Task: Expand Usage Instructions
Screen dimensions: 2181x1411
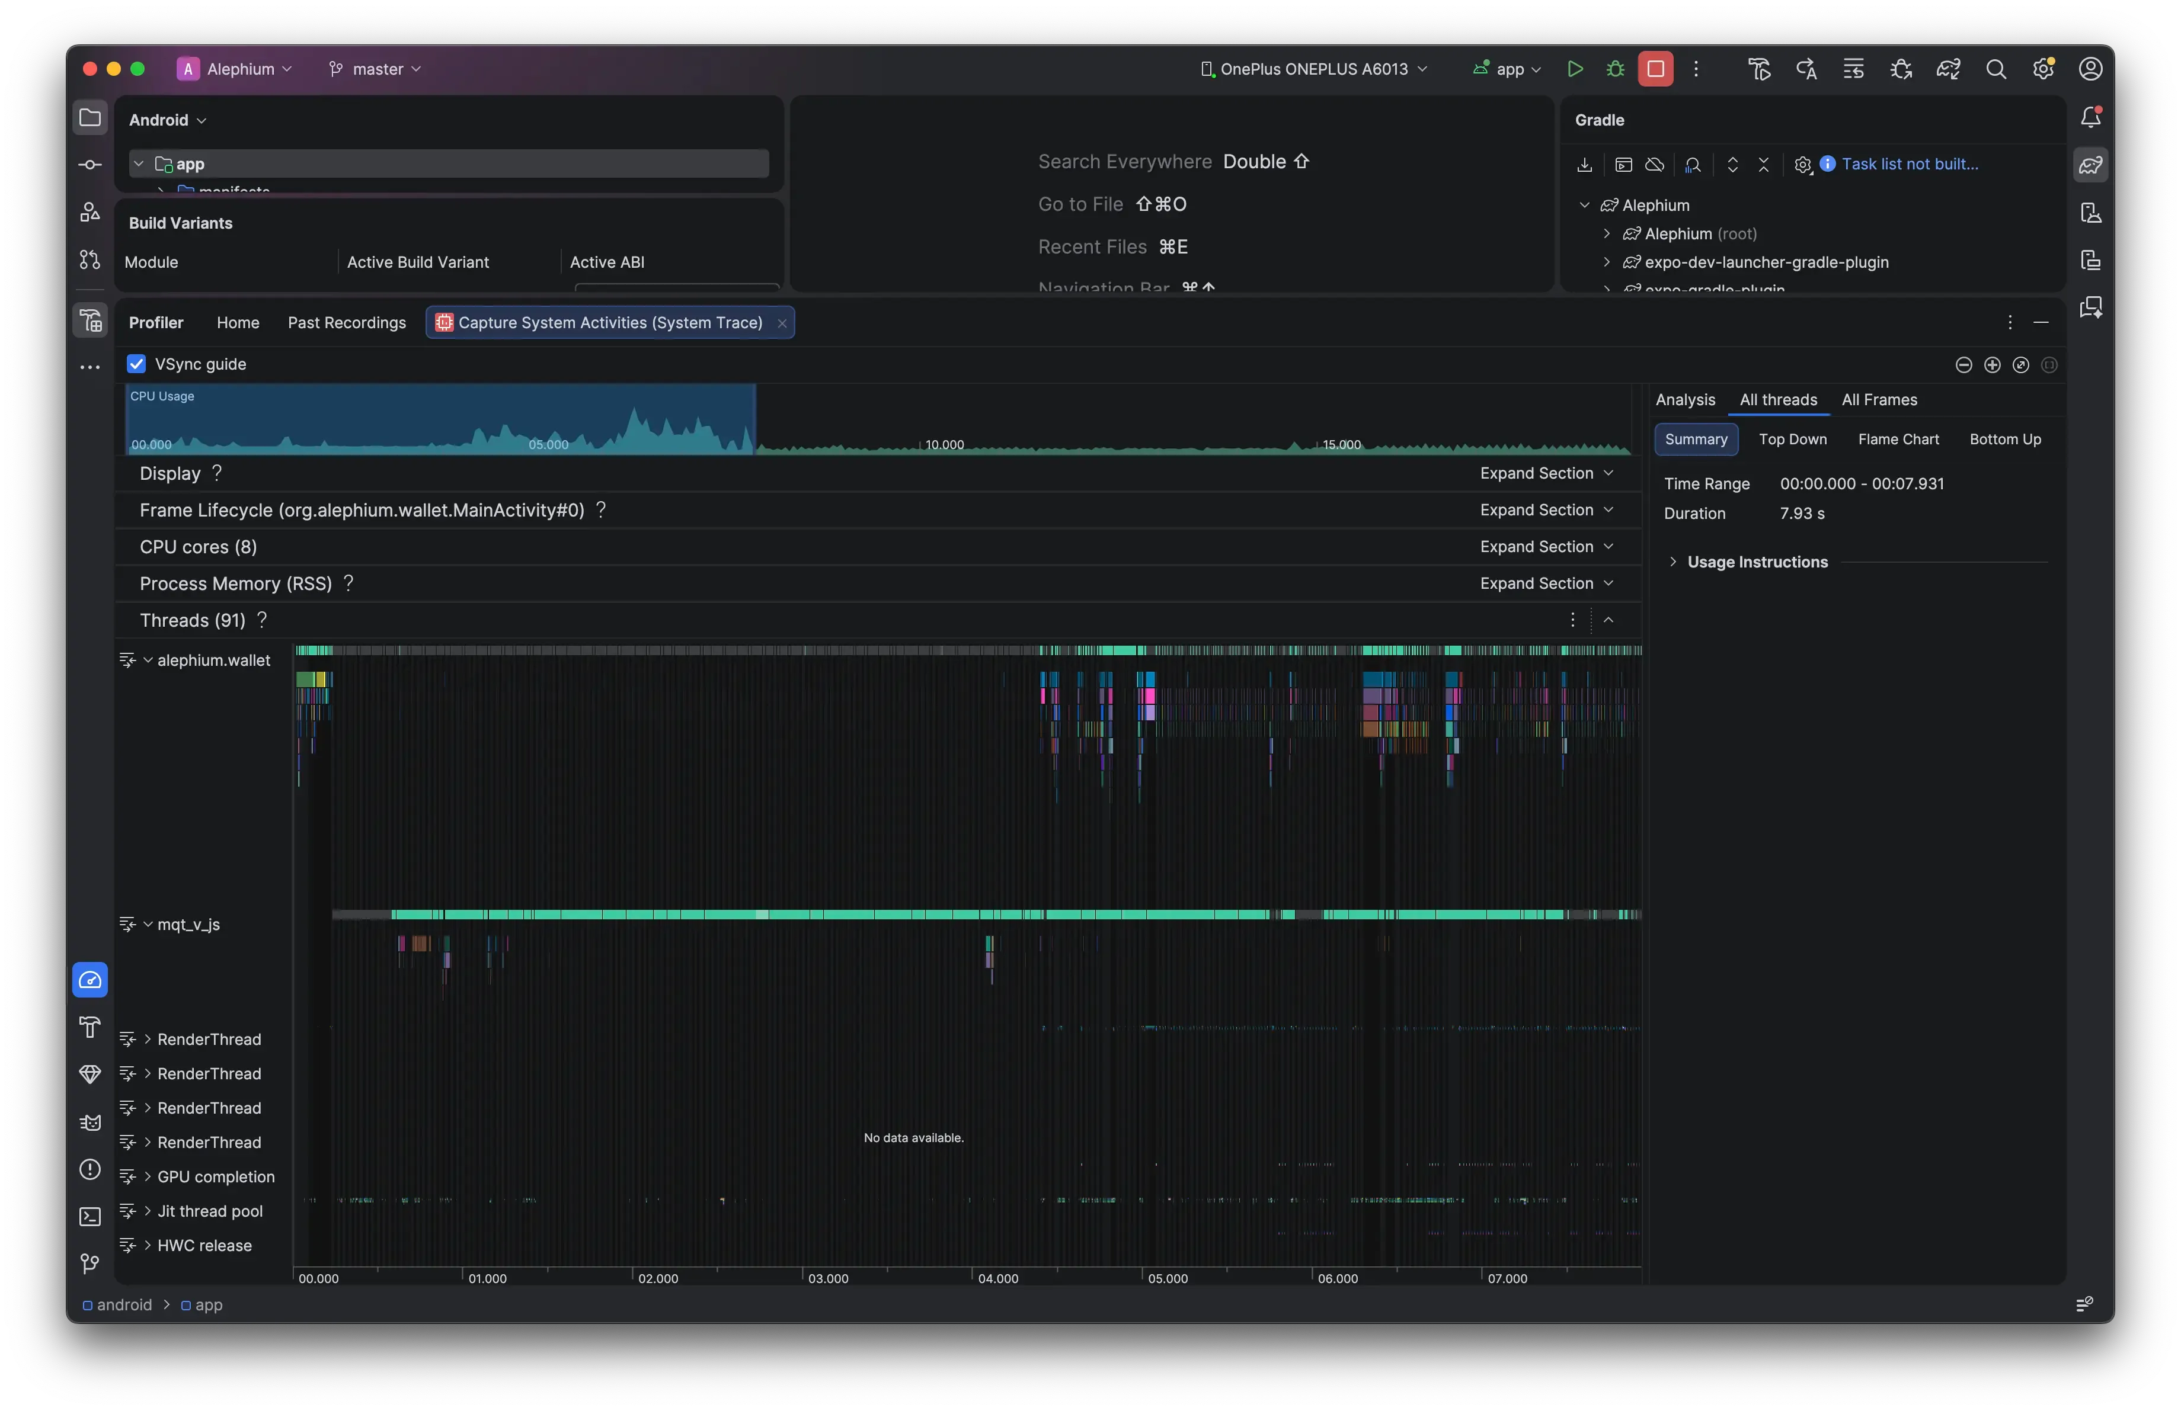Action: coord(1672,562)
